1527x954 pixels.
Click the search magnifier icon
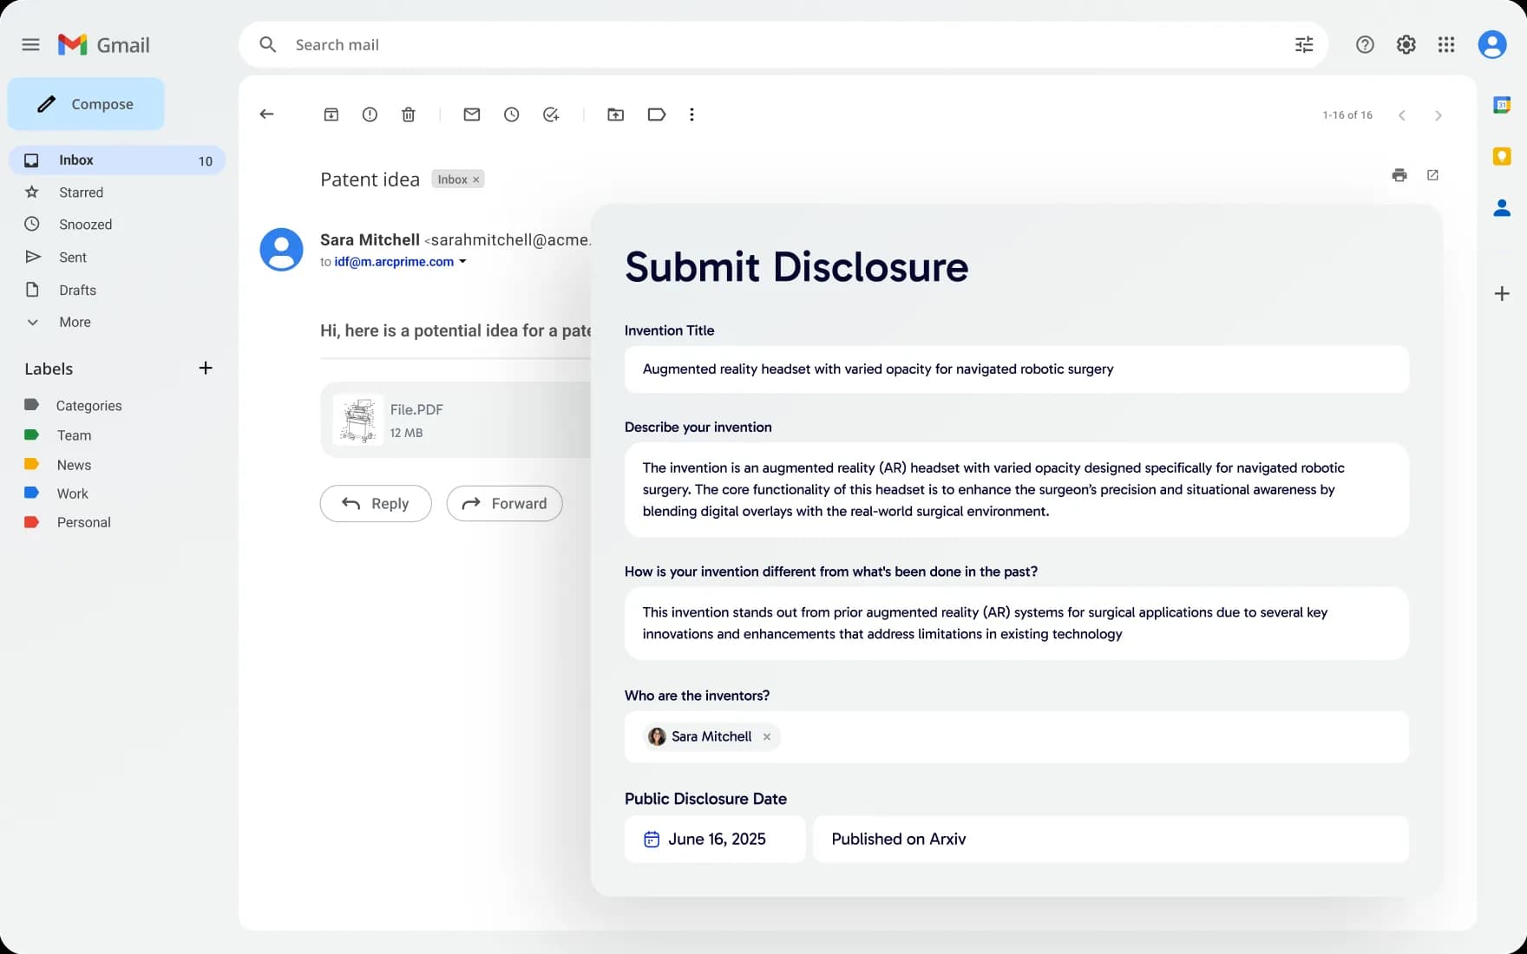point(267,44)
